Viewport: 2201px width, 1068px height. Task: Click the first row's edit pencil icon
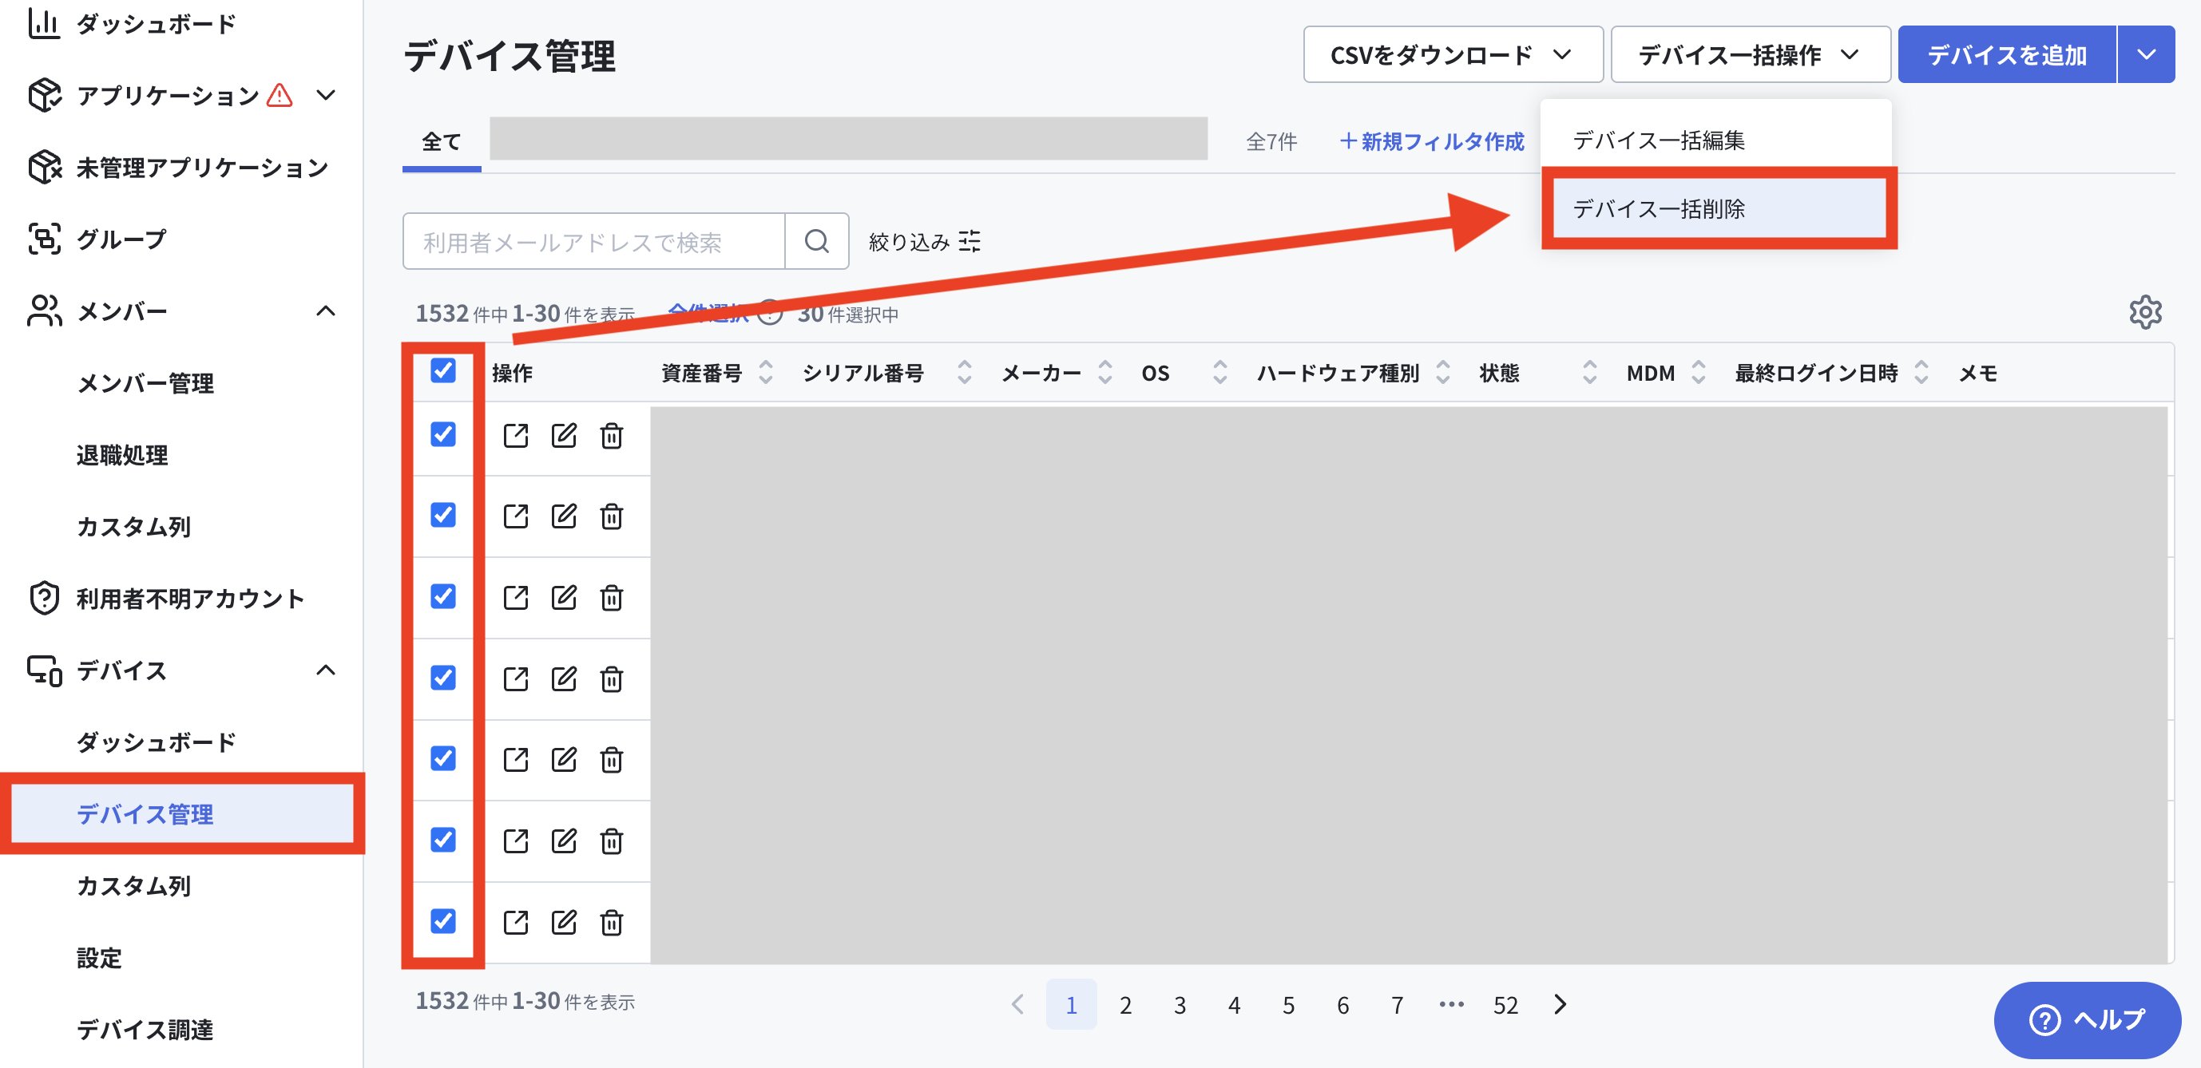(x=564, y=435)
